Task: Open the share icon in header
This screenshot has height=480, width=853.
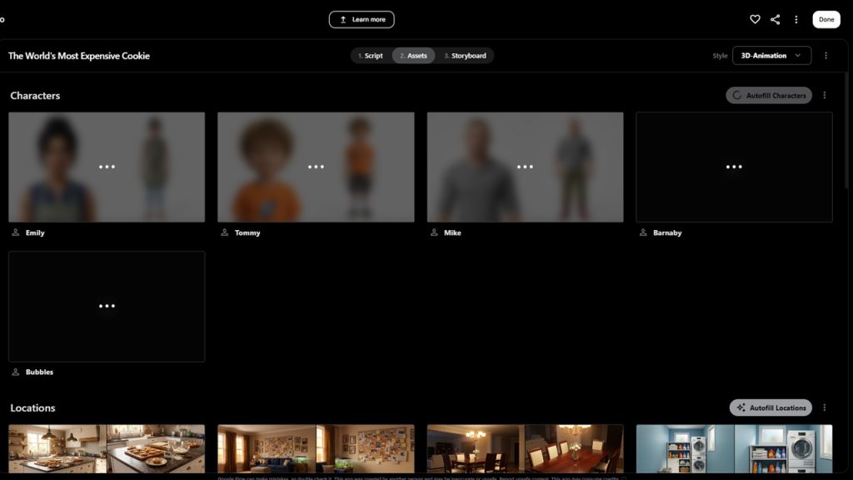Action: coord(776,19)
